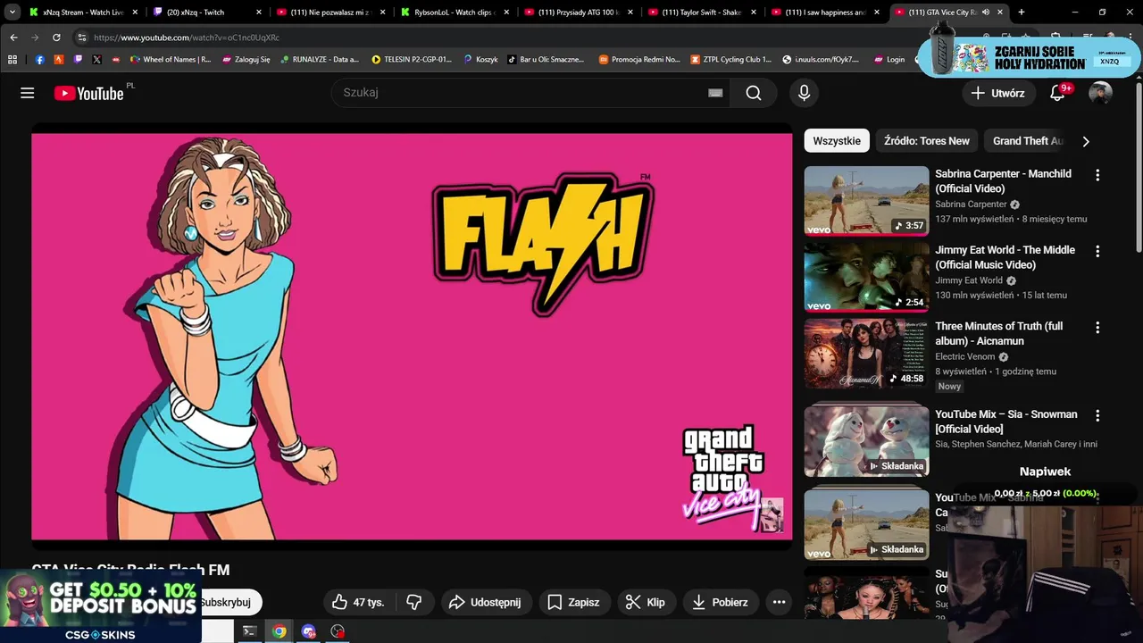This screenshot has height=643, width=1143.
Task: Switch to (20) xNzq - Twitch tab
Action: pyautogui.click(x=206, y=13)
